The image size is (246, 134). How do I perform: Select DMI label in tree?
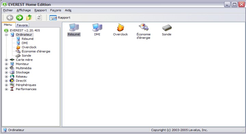point(25,43)
